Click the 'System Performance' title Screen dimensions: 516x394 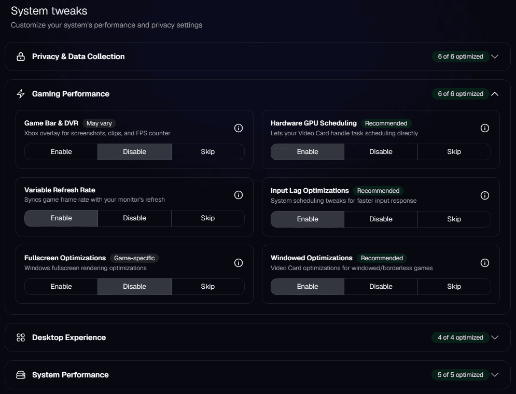click(x=70, y=375)
